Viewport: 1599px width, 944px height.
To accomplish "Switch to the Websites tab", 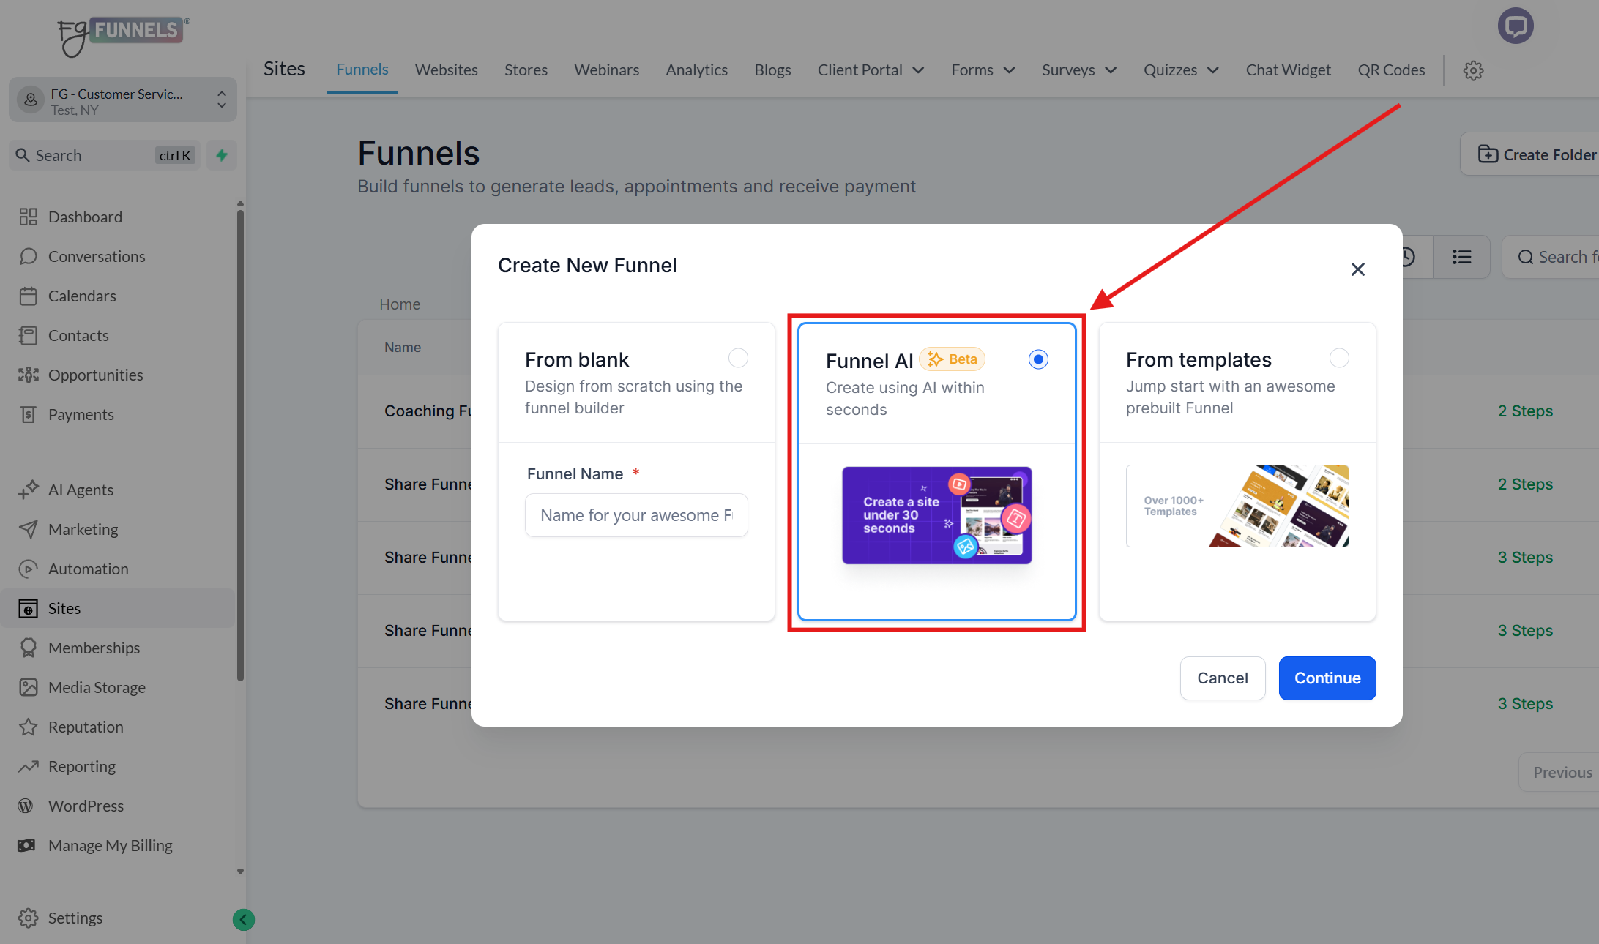I will [446, 70].
